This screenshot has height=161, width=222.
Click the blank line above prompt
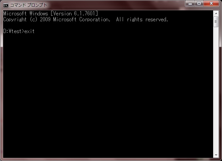pos(108,25)
